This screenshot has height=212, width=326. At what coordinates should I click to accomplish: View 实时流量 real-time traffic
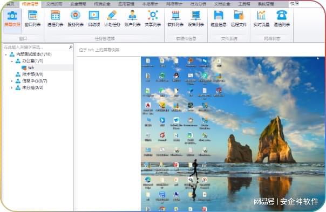(261, 19)
